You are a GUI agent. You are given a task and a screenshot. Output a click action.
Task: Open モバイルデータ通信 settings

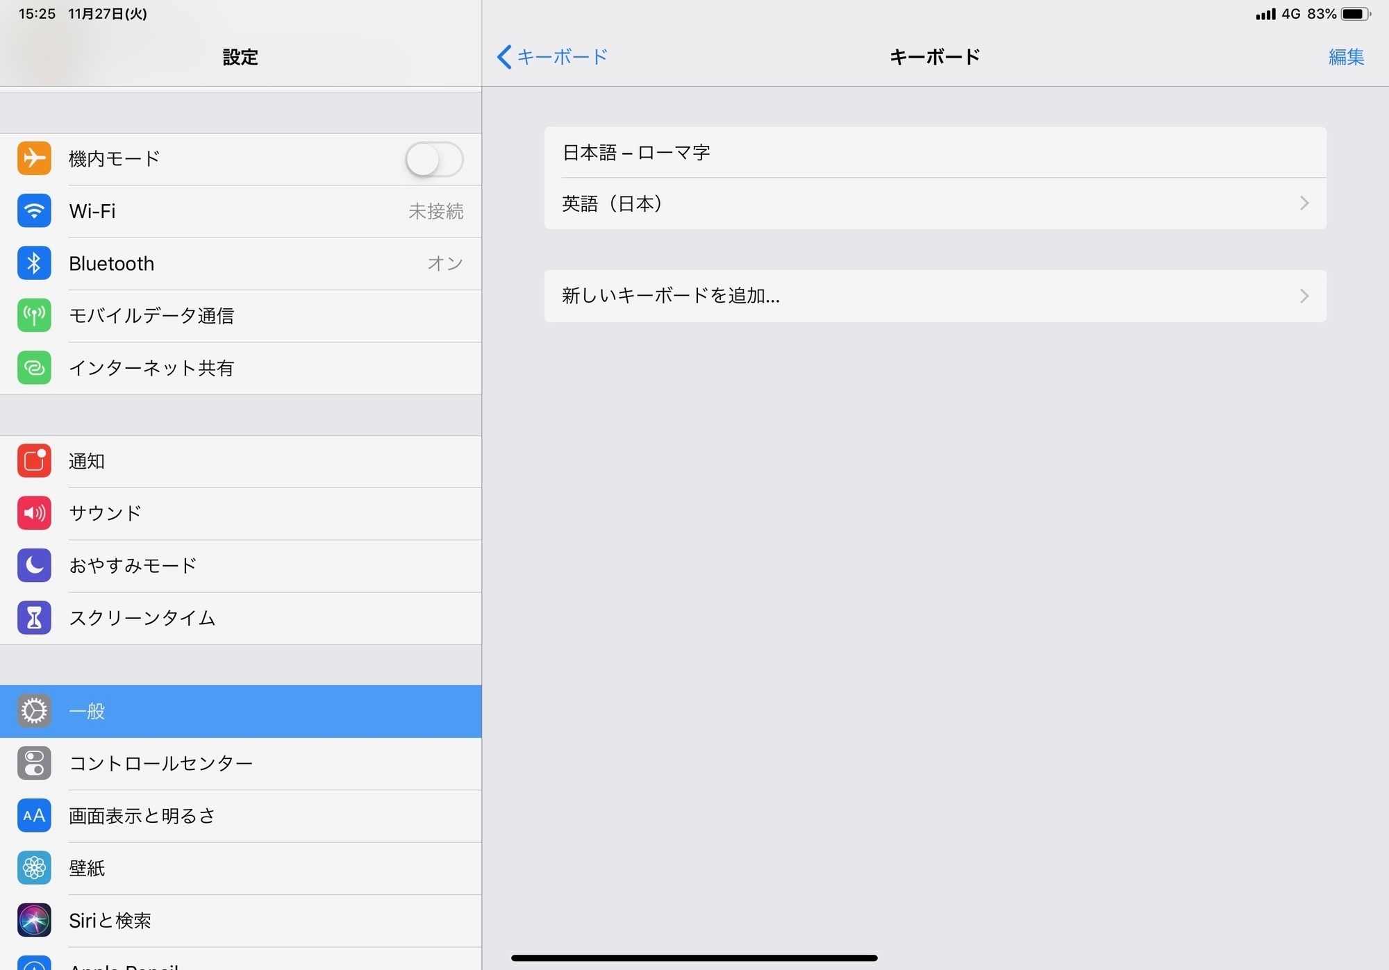[x=241, y=316]
